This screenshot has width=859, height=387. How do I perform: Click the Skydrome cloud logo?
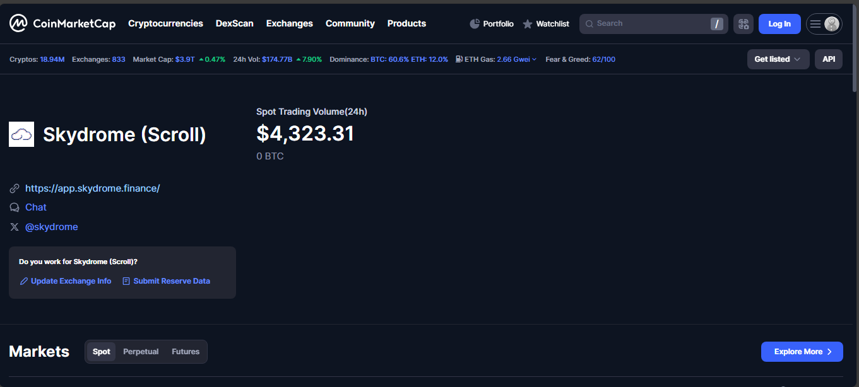click(x=21, y=134)
